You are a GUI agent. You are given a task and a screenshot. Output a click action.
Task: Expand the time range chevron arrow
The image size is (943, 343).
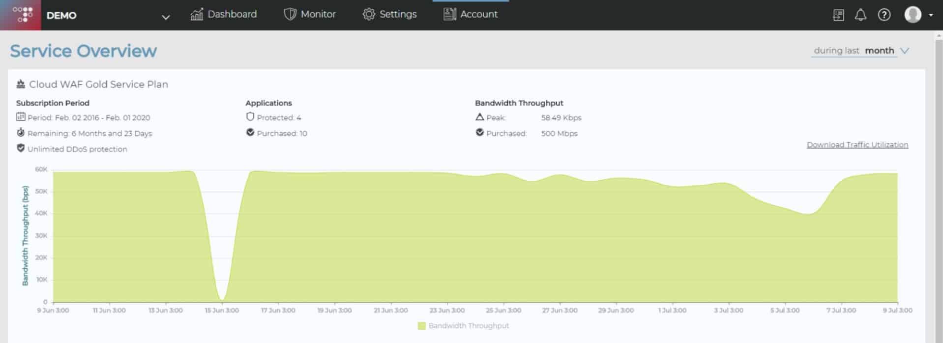[904, 51]
